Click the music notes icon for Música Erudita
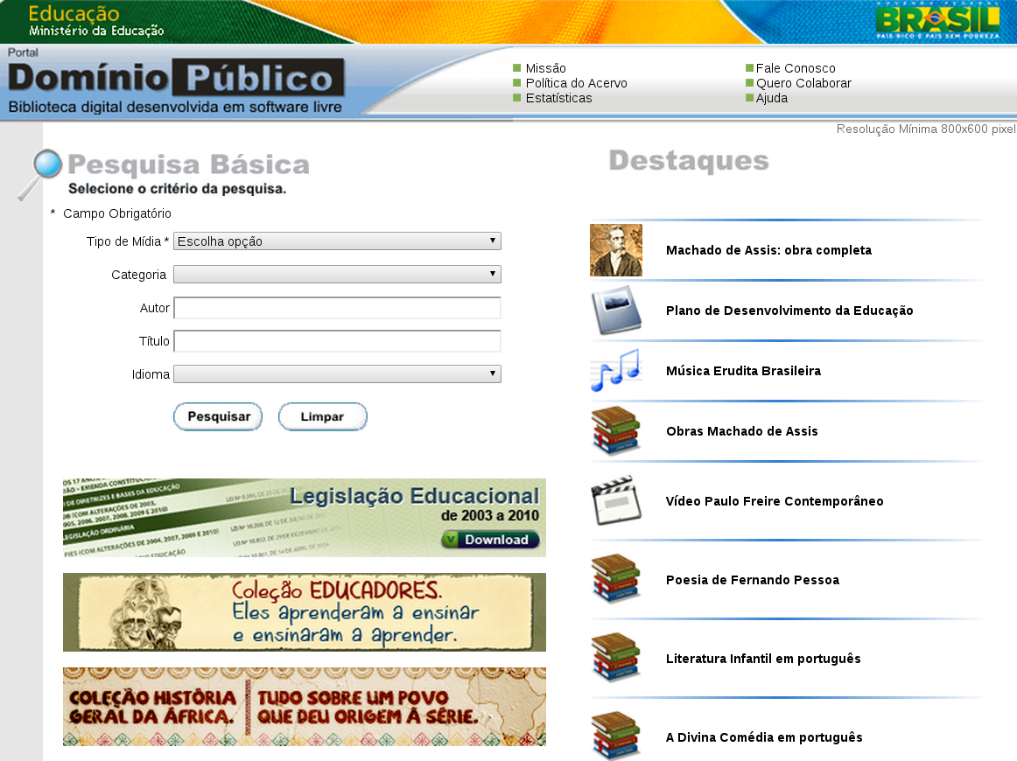The width and height of the screenshot is (1017, 761). [x=615, y=370]
